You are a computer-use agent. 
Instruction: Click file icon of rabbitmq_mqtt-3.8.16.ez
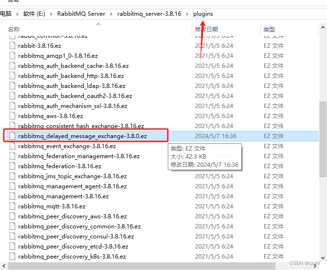[12, 206]
